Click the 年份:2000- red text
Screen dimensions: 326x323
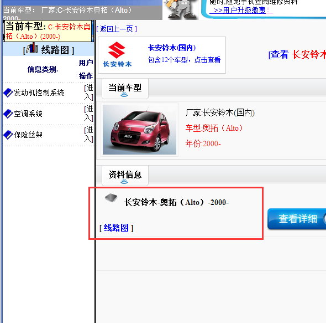[203, 143]
